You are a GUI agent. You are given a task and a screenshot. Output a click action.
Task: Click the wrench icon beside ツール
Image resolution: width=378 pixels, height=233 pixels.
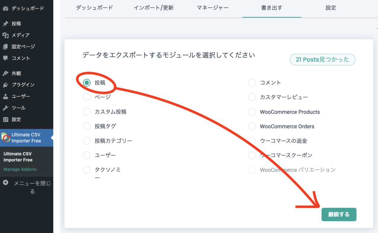pos(6,108)
